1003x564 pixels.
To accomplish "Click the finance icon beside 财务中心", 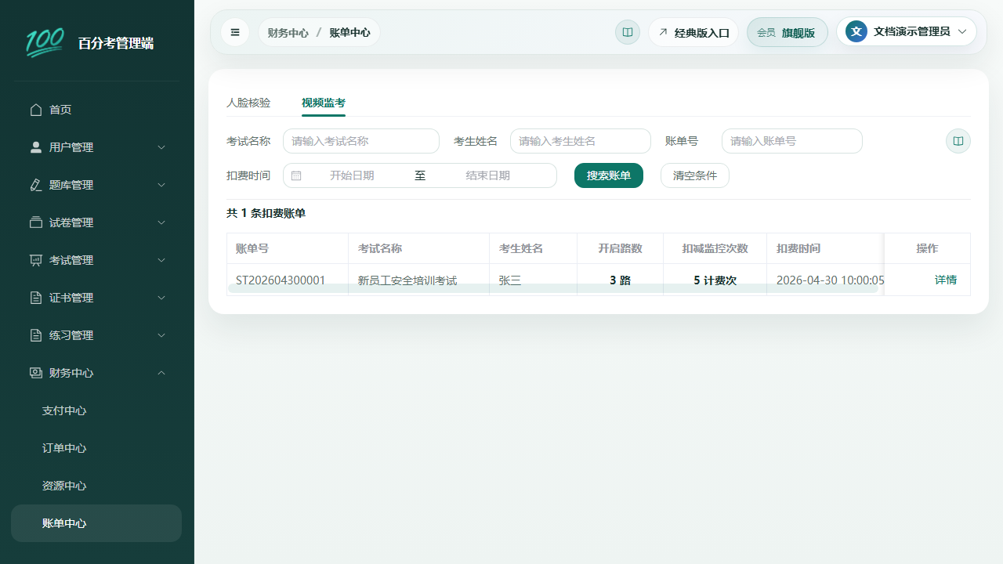I will tap(35, 373).
